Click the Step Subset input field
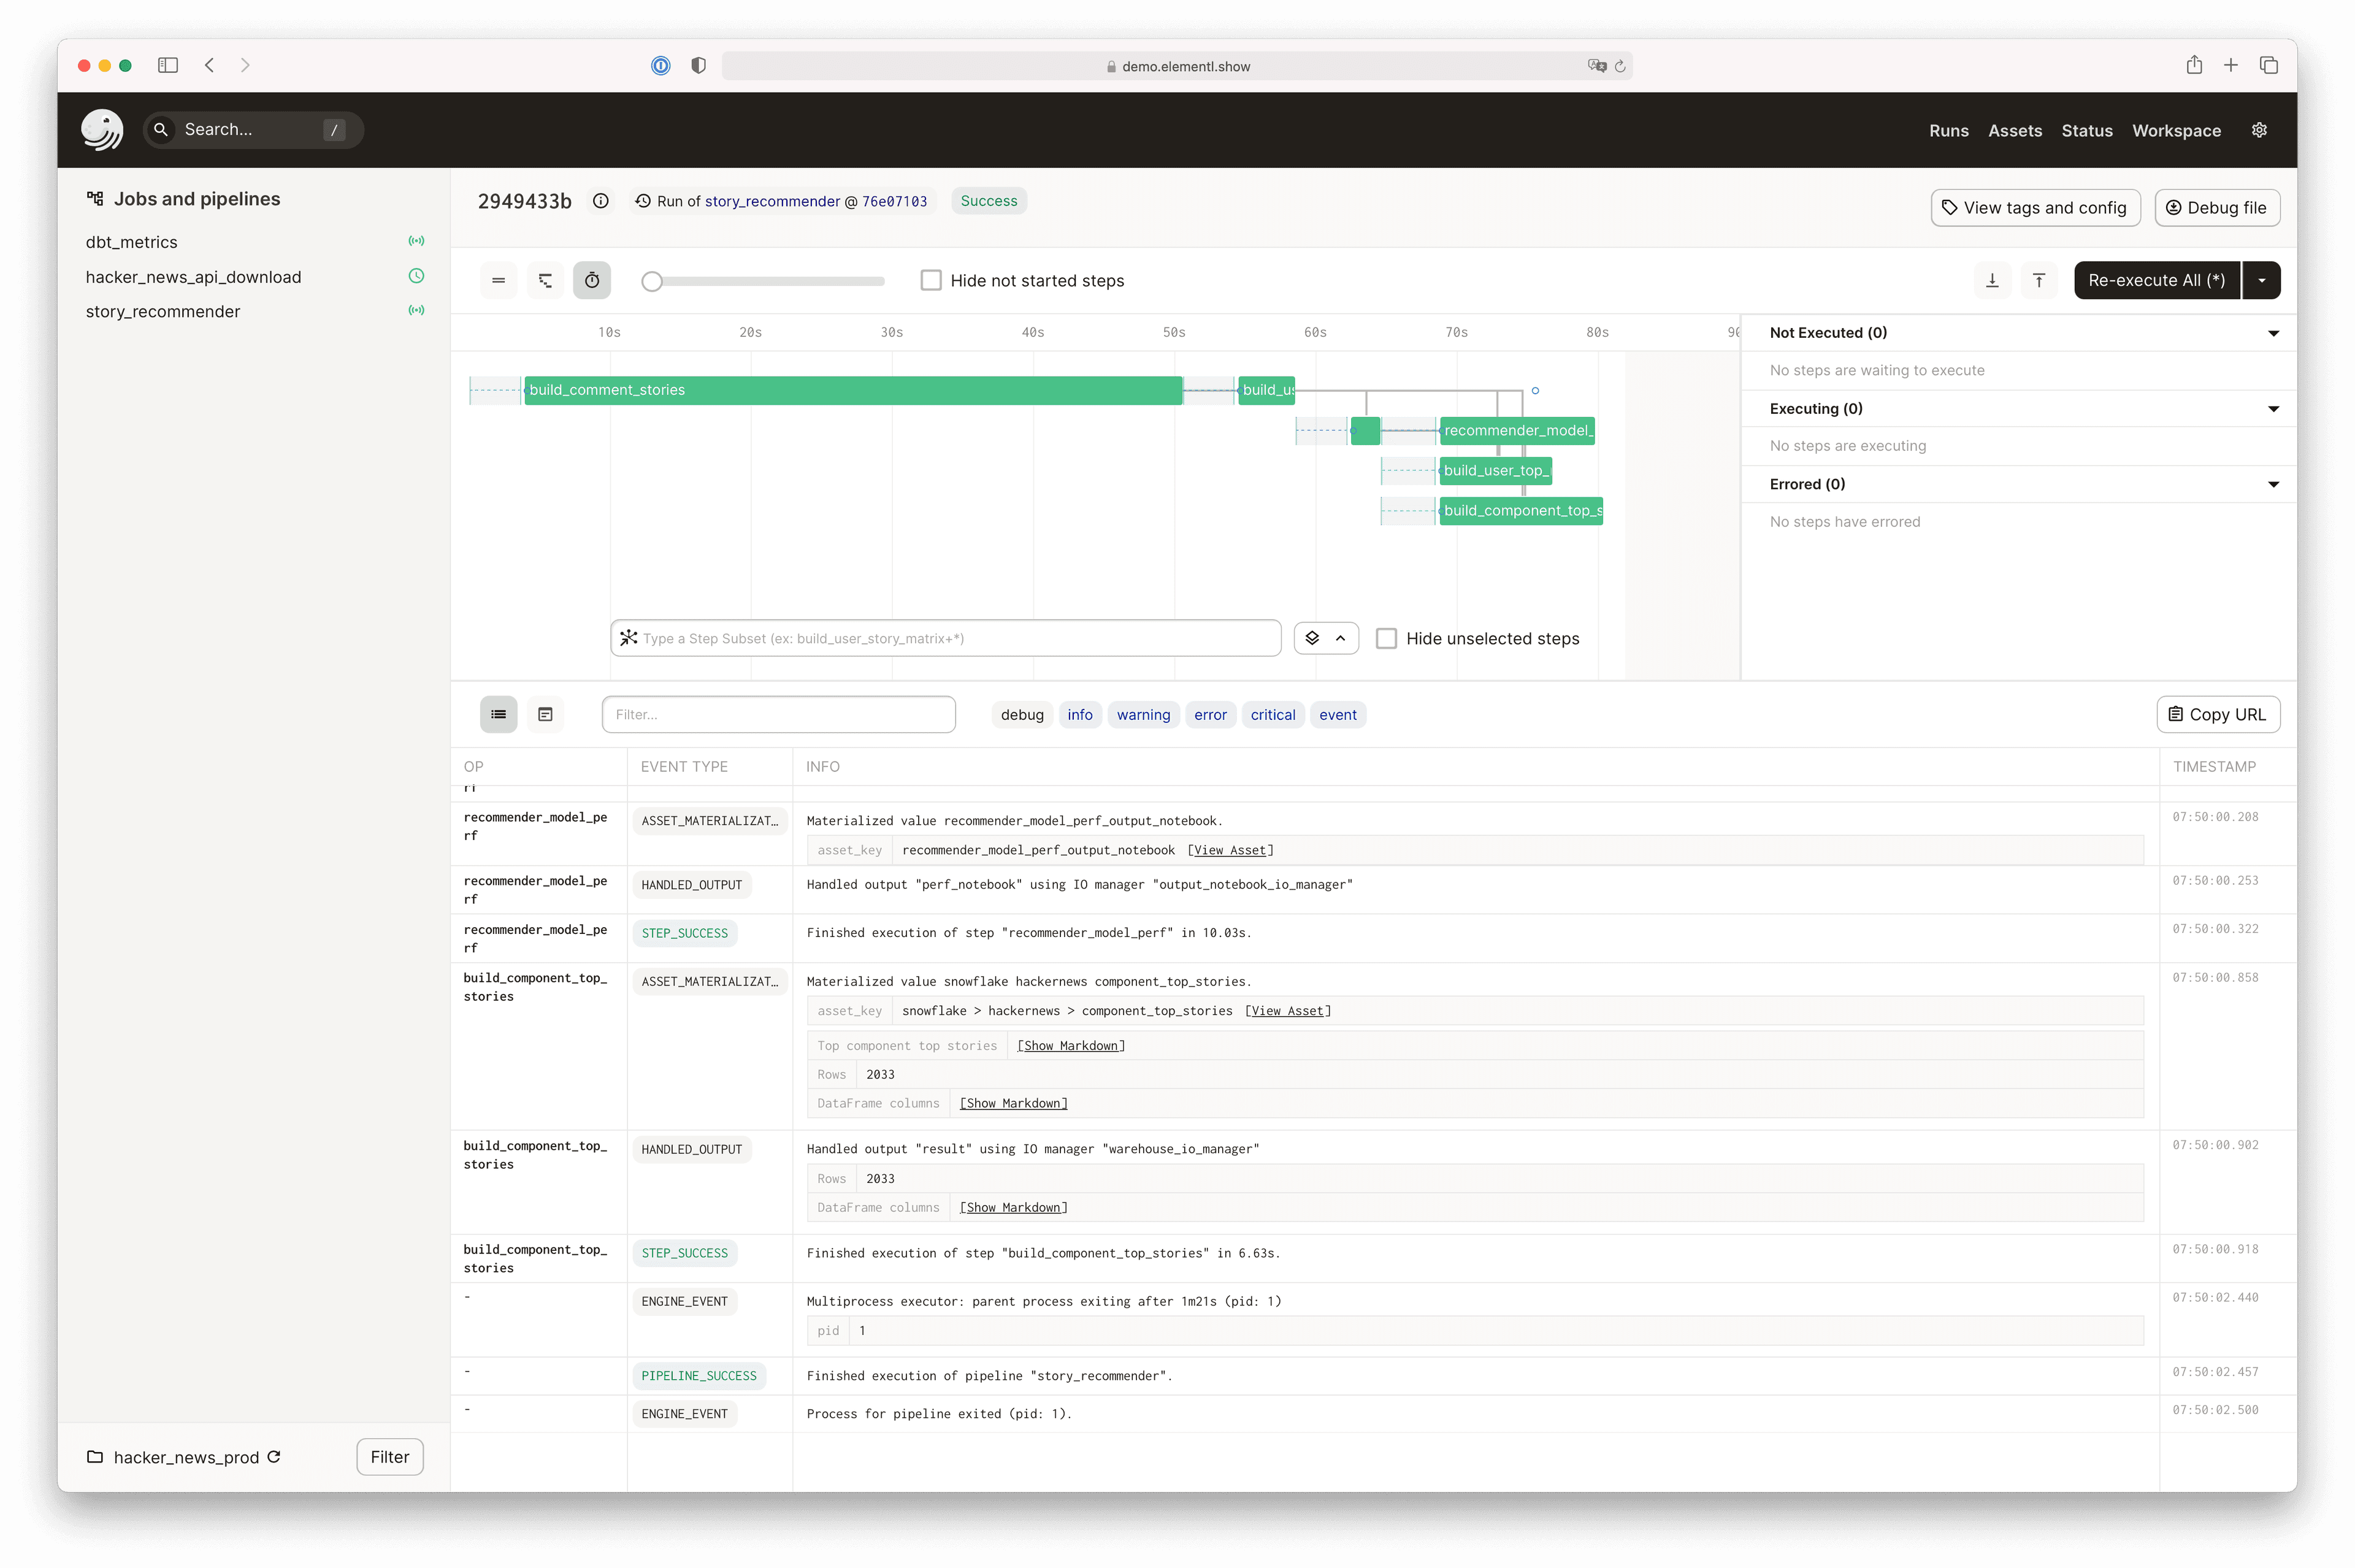 (945, 638)
